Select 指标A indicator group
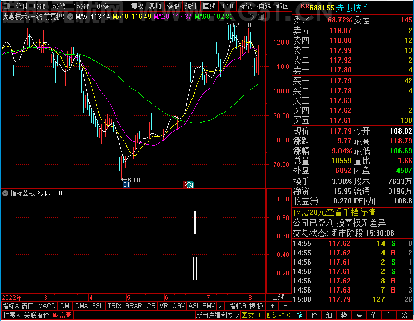414x321 pixels. 10,306
